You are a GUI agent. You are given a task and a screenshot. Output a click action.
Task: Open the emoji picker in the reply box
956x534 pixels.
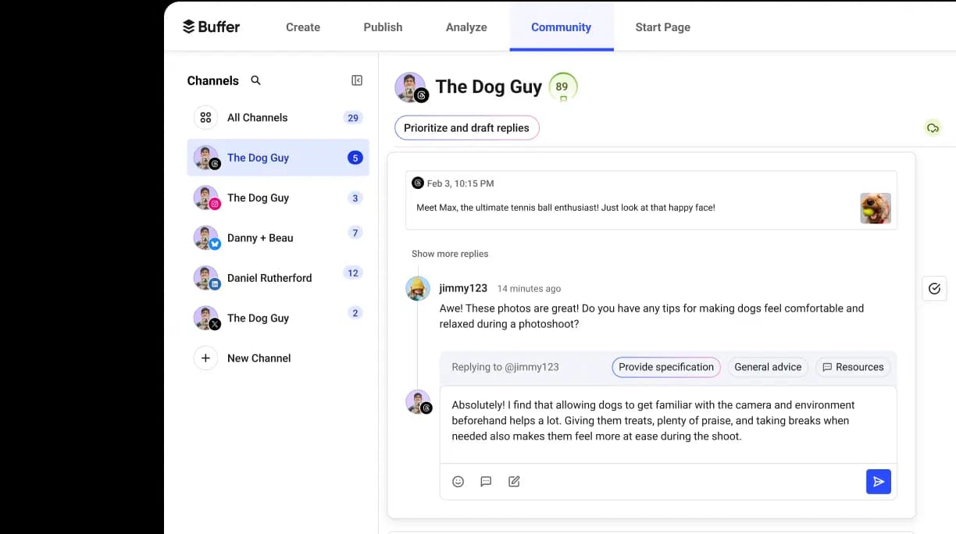tap(458, 482)
